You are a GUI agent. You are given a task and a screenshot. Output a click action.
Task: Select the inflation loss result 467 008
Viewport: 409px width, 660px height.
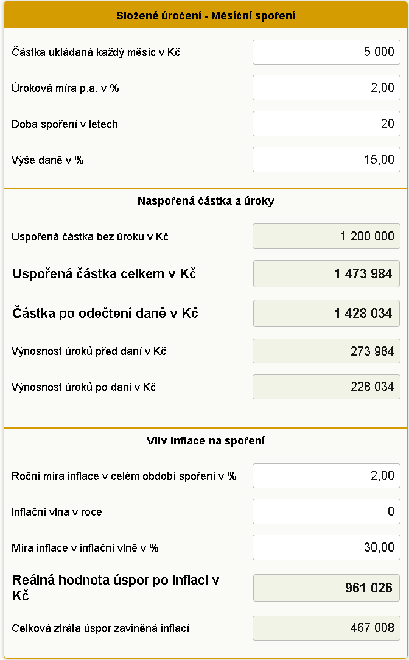326,628
